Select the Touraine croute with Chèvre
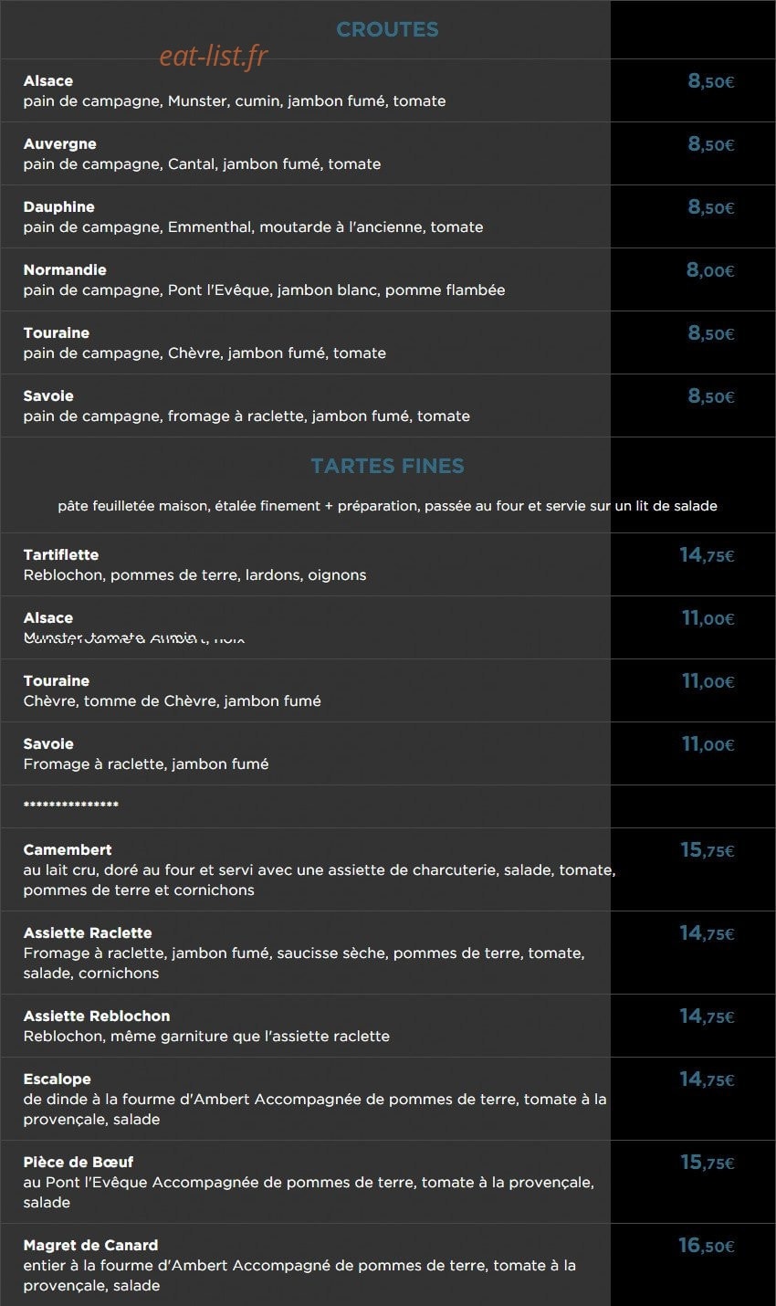 tap(388, 342)
